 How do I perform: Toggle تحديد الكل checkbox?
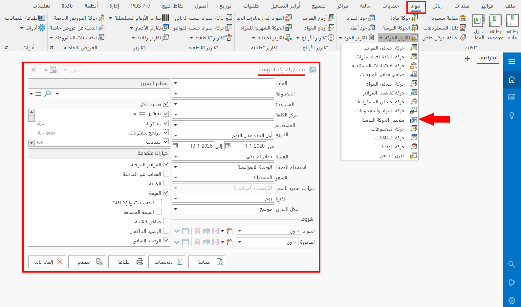click(166, 104)
